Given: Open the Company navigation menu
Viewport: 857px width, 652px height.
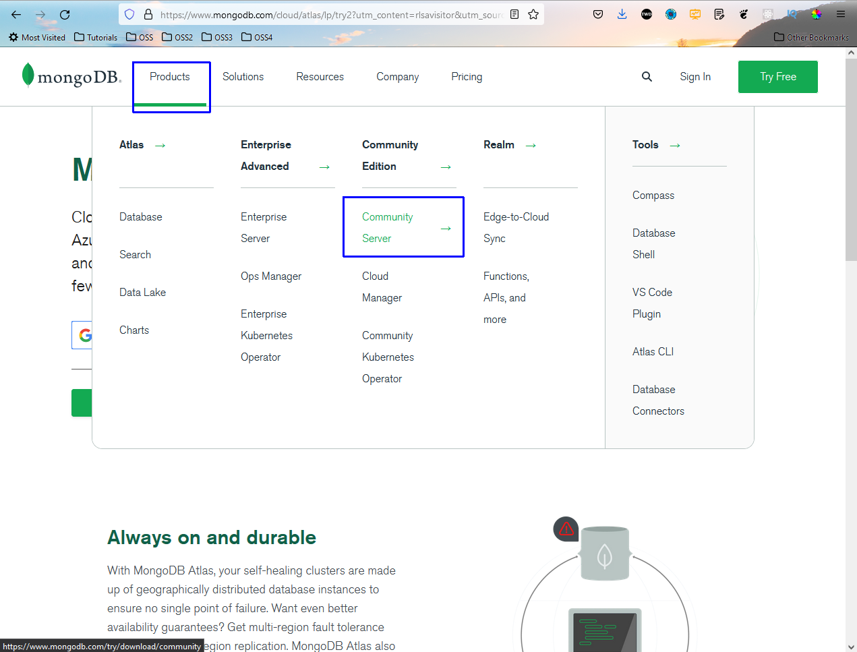Looking at the screenshot, I should 398,77.
